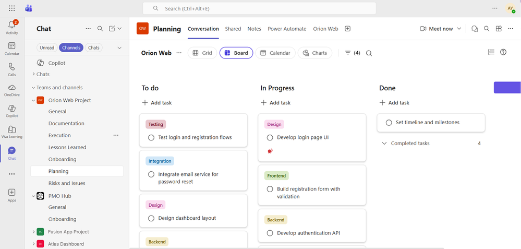Click the help question mark icon
This screenshot has height=249, width=521.
503,52
